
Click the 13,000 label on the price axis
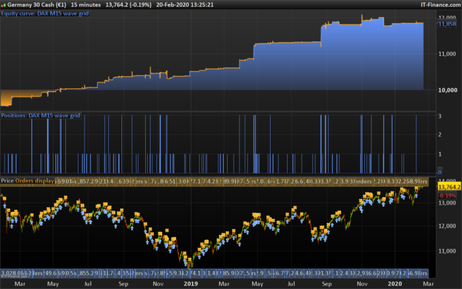[447, 203]
